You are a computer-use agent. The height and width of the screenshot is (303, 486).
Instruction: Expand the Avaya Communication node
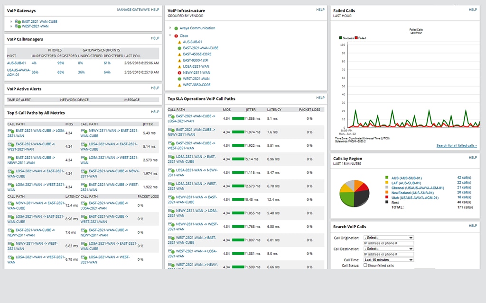click(169, 28)
